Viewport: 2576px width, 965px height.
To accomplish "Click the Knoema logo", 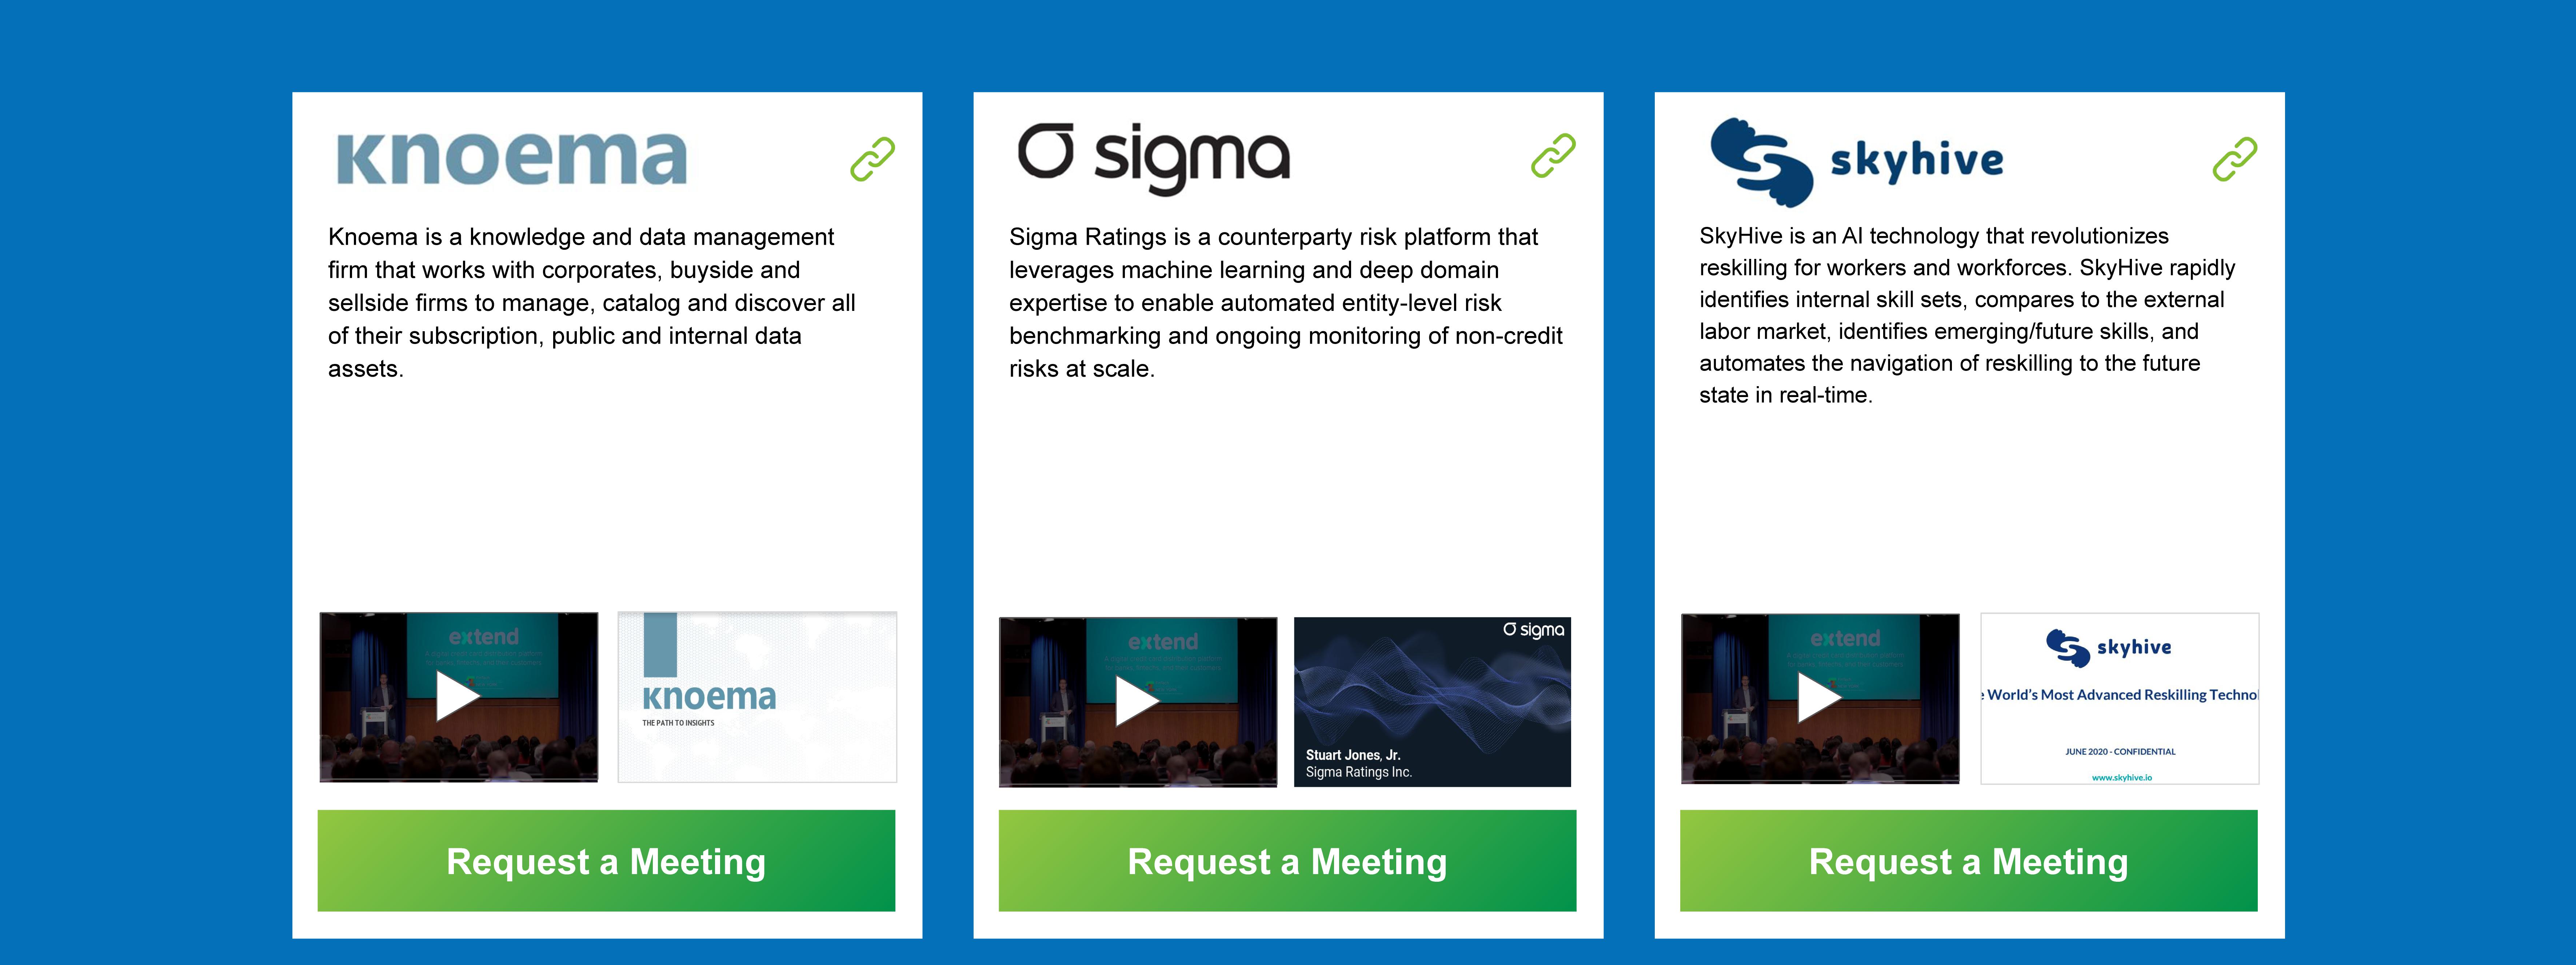I will 511,159.
